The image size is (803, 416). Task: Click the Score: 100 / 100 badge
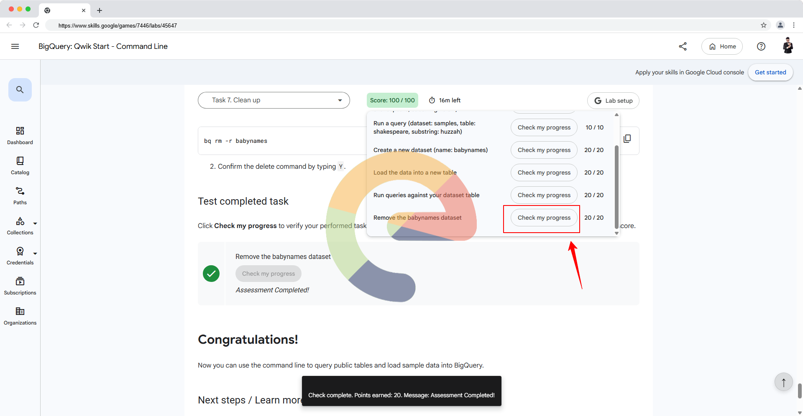click(x=392, y=100)
